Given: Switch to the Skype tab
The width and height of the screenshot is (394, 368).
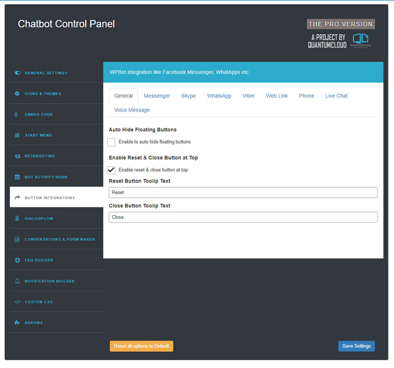Looking at the screenshot, I should pos(188,96).
